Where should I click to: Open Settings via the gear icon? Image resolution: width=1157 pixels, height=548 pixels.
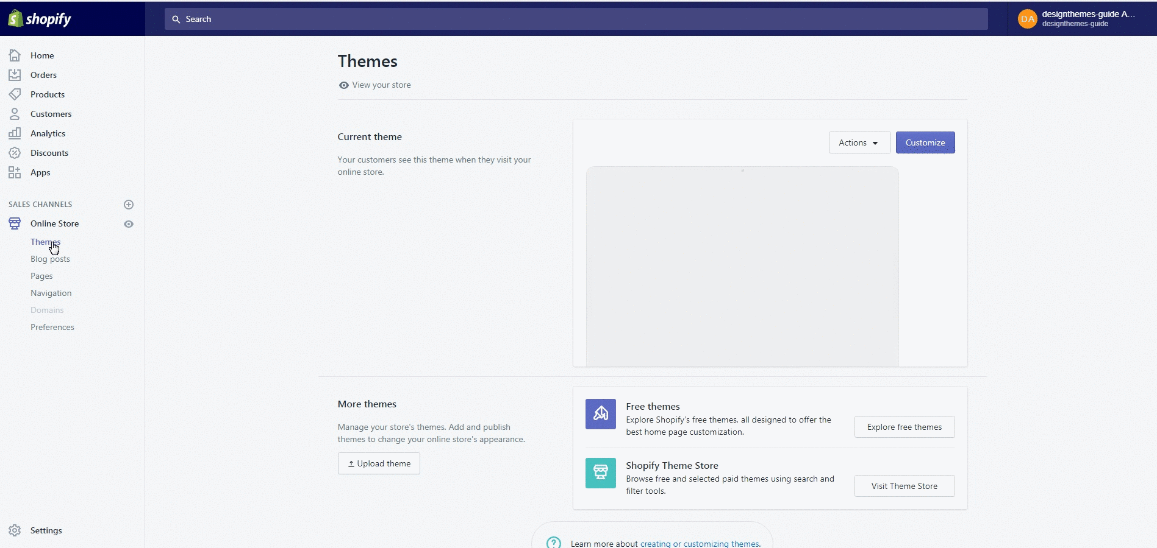(15, 530)
